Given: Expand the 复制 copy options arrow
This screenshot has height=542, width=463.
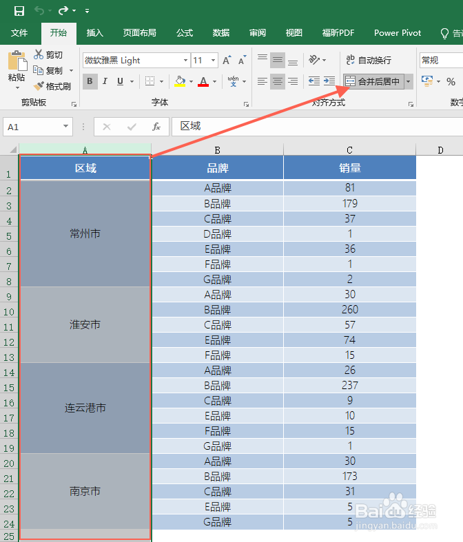Looking at the screenshot, I should click(x=71, y=70).
